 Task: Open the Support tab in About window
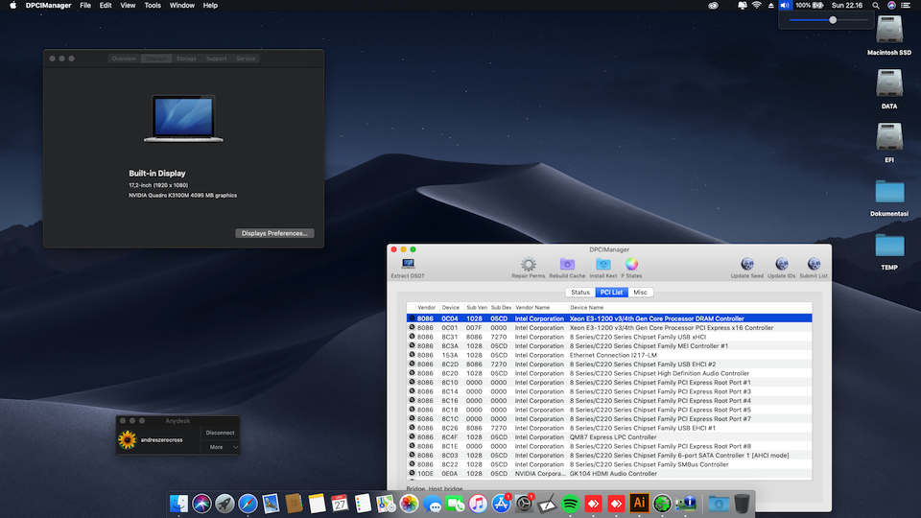216,59
